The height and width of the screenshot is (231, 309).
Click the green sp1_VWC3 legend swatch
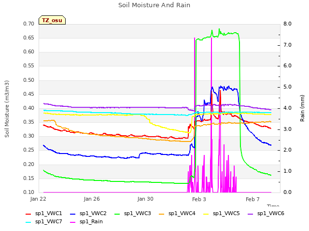[117, 214]
